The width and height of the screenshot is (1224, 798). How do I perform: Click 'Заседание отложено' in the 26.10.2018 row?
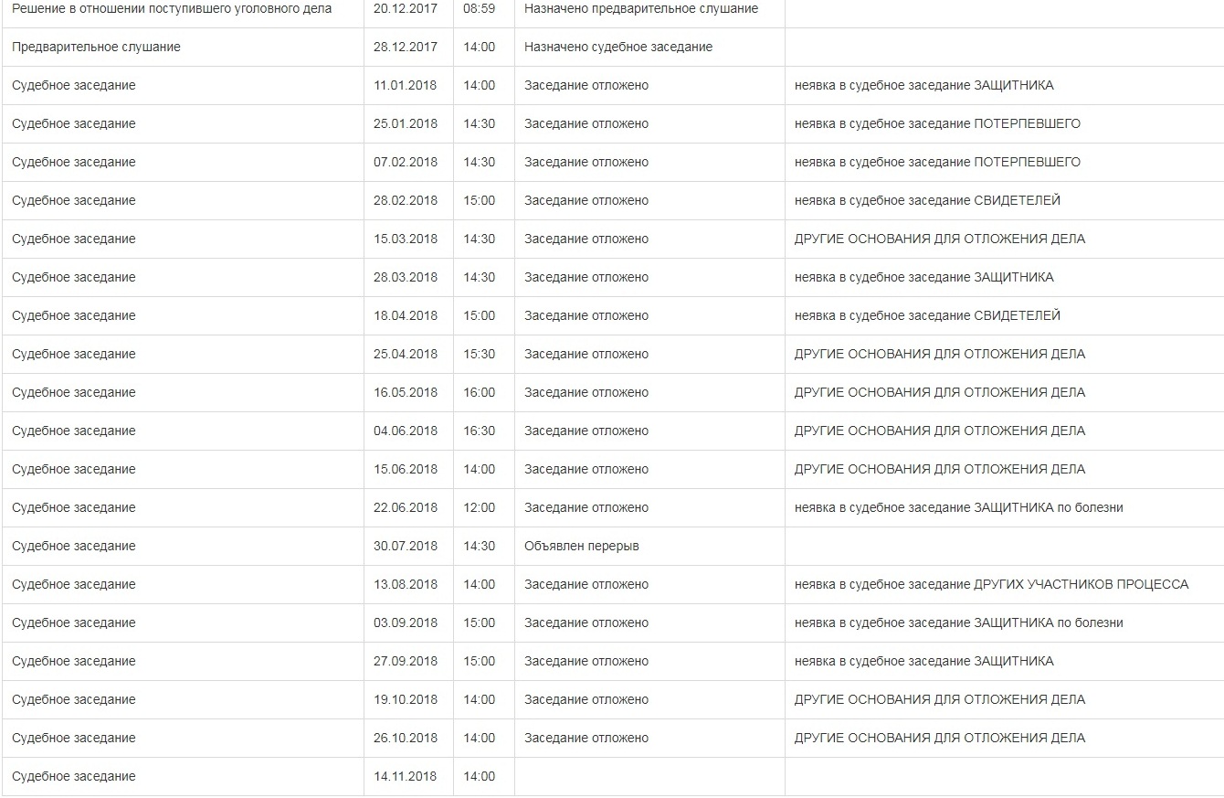(586, 738)
